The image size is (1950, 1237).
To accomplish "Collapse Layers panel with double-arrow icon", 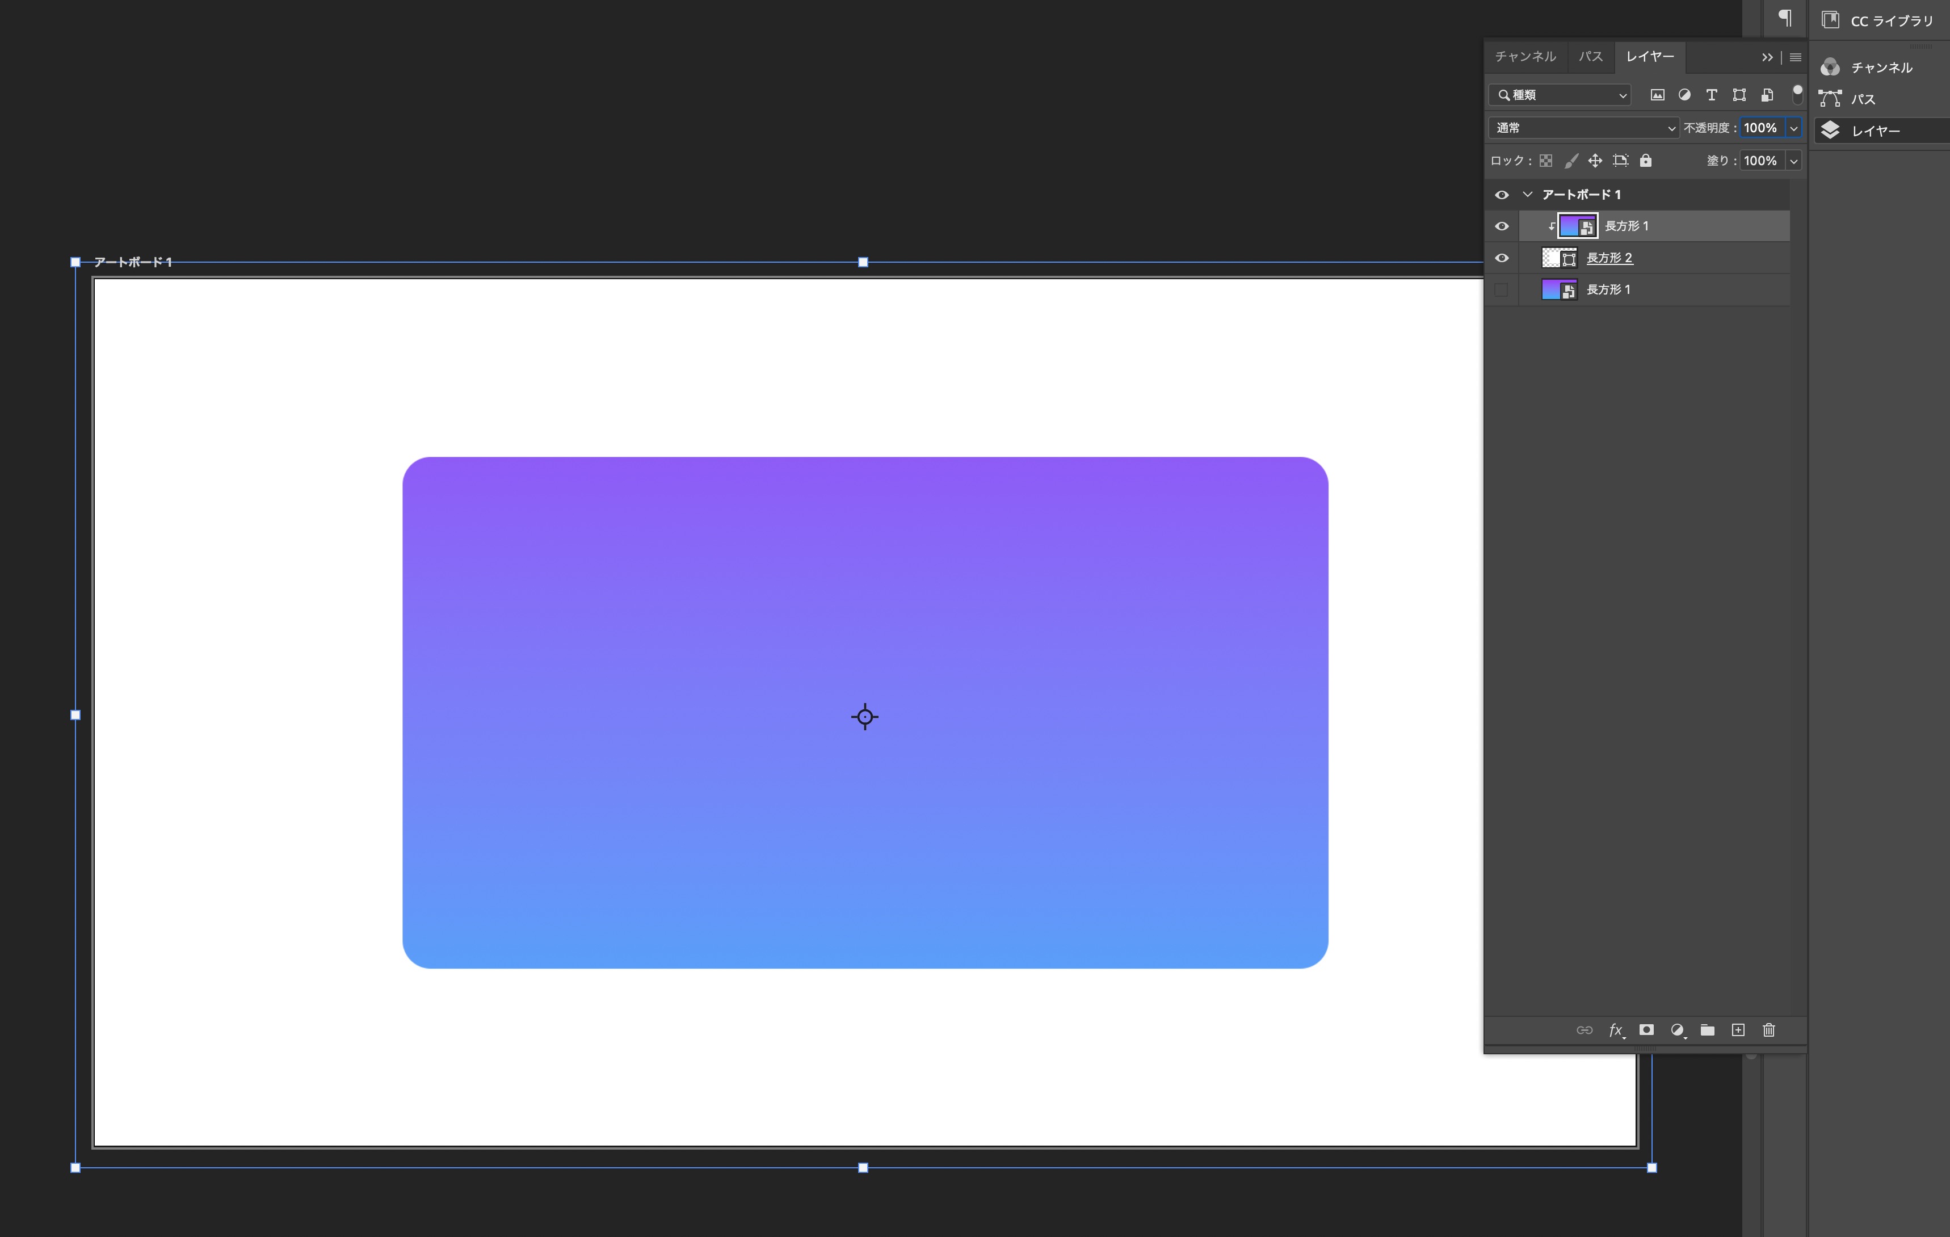I will pos(1767,57).
